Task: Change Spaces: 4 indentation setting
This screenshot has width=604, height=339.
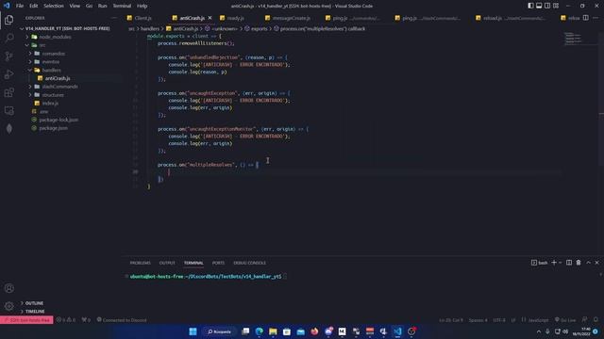Action: pos(478,320)
